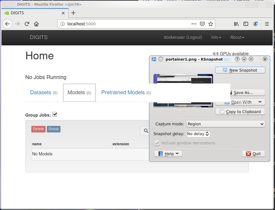Click the No Jobs Running text
Viewport: 275px width, 210px height.
(x=46, y=77)
